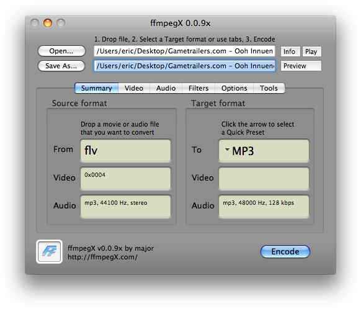The width and height of the screenshot is (361, 309).
Task: Open the Audio tab
Action: tap(166, 88)
